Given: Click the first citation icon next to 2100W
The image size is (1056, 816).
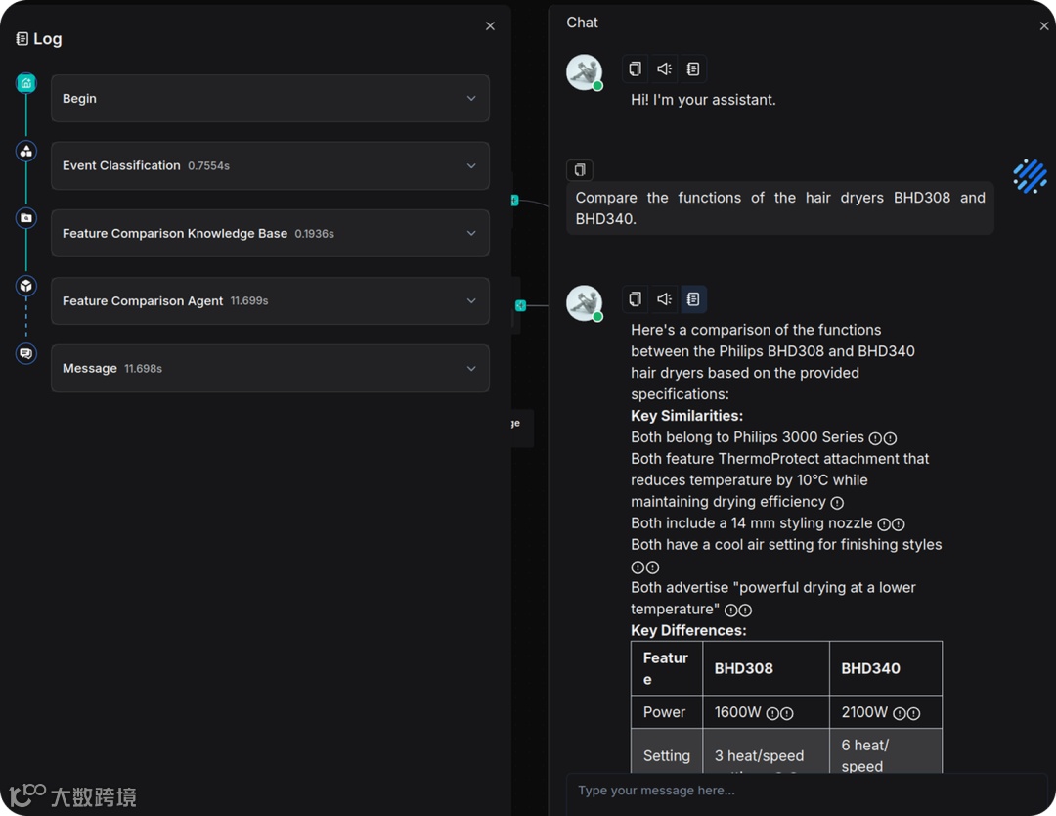Looking at the screenshot, I should 900,713.
